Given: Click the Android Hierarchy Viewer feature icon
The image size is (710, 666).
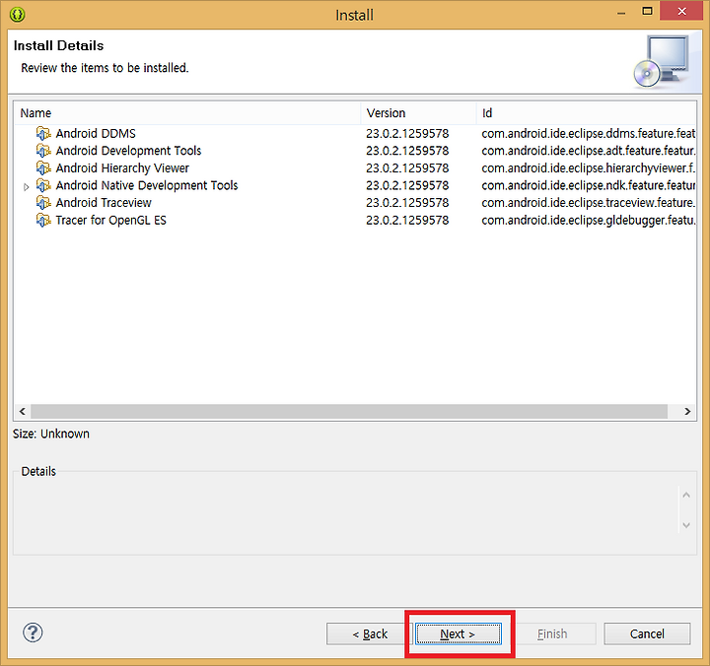Looking at the screenshot, I should pos(43,167).
